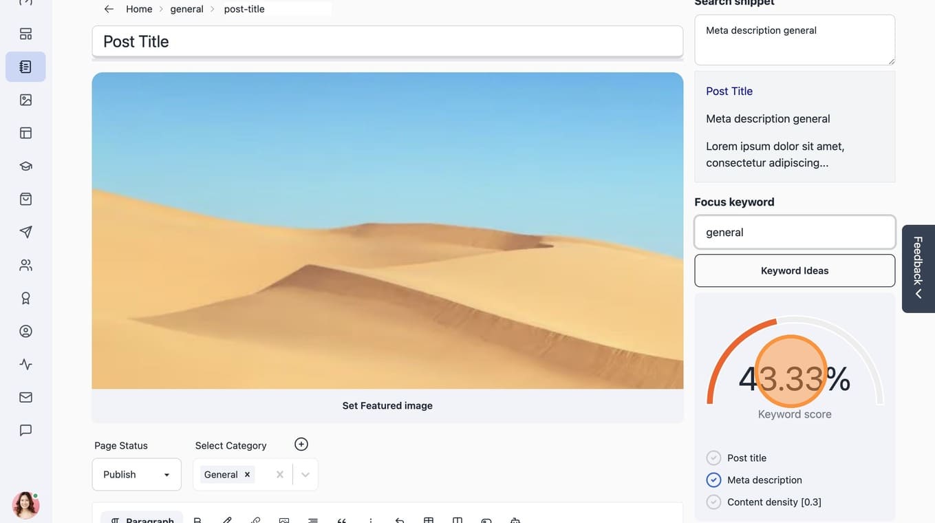
Task: Toggle the Content density check item
Action: (714, 502)
